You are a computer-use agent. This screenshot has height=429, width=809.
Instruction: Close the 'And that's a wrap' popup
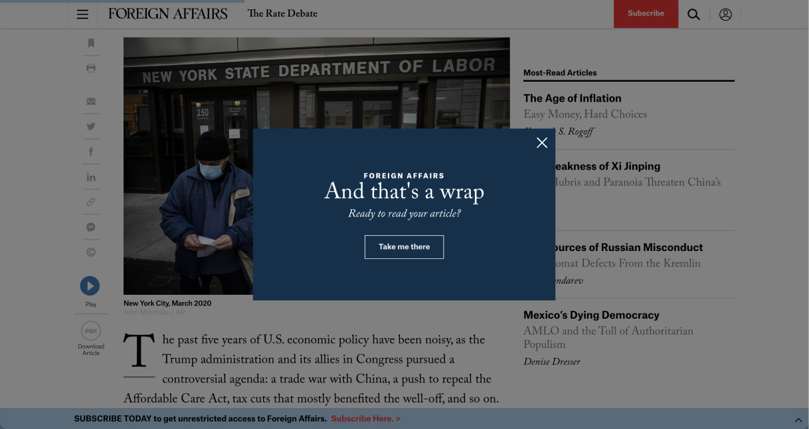542,143
